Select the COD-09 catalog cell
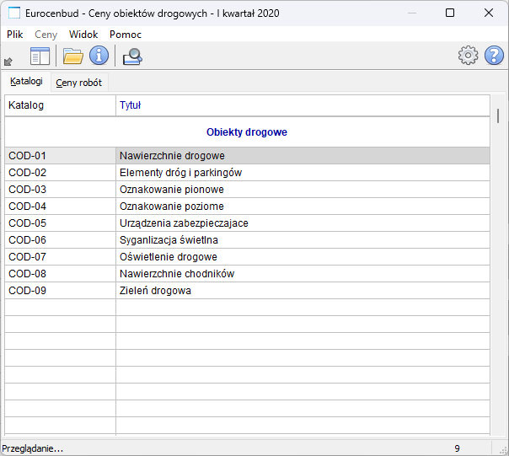This screenshot has width=509, height=456. (x=59, y=291)
